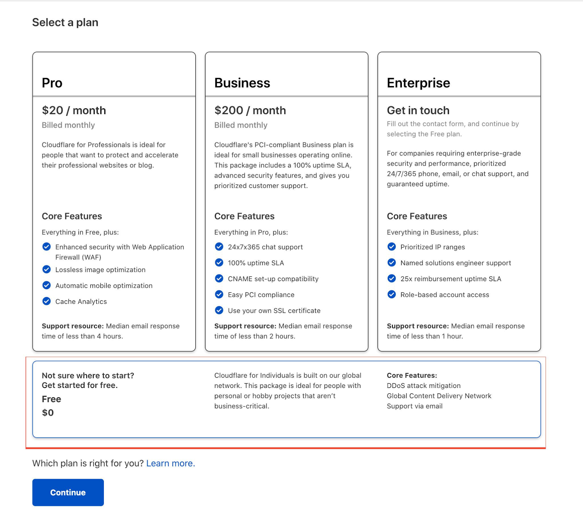This screenshot has height=517, width=583.
Task: Click the blue Continue button
Action: point(68,493)
